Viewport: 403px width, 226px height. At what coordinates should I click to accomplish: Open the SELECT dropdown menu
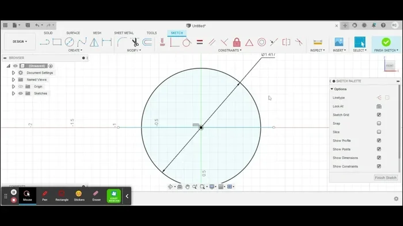[x=360, y=51]
